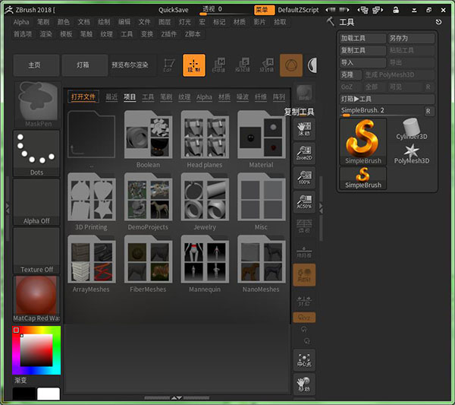The height and width of the screenshot is (405, 455).
Task: Click the Z-axis rotation icon
Action: [x=306, y=341]
